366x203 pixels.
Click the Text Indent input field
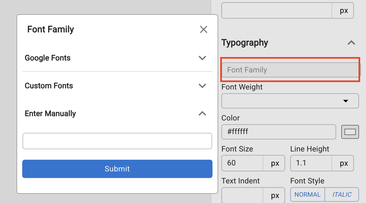(242, 195)
